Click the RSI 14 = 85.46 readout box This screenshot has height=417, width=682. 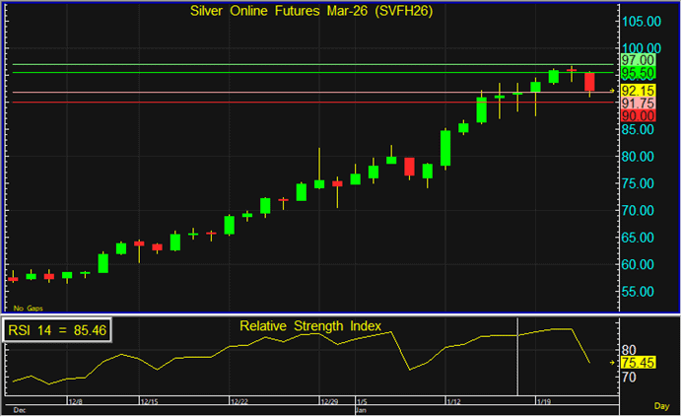(59, 330)
